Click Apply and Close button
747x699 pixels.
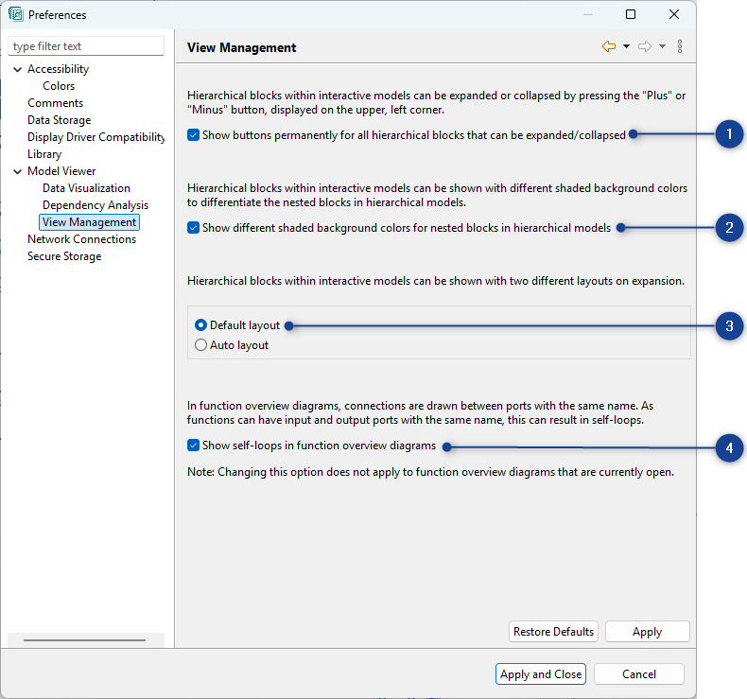[541, 674]
